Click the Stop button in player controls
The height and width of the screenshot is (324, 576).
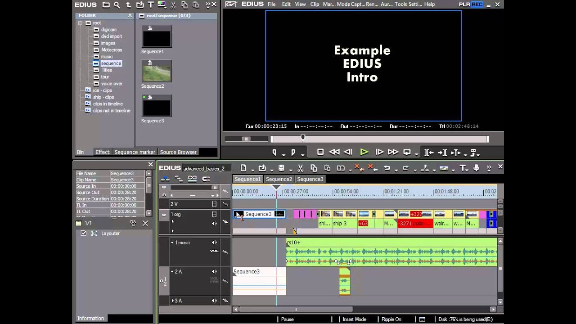[x=320, y=153]
